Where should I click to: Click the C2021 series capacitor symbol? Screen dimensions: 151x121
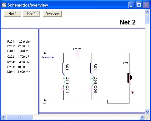78,53
